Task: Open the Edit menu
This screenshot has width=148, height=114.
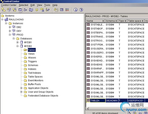Action: coord(33,5)
